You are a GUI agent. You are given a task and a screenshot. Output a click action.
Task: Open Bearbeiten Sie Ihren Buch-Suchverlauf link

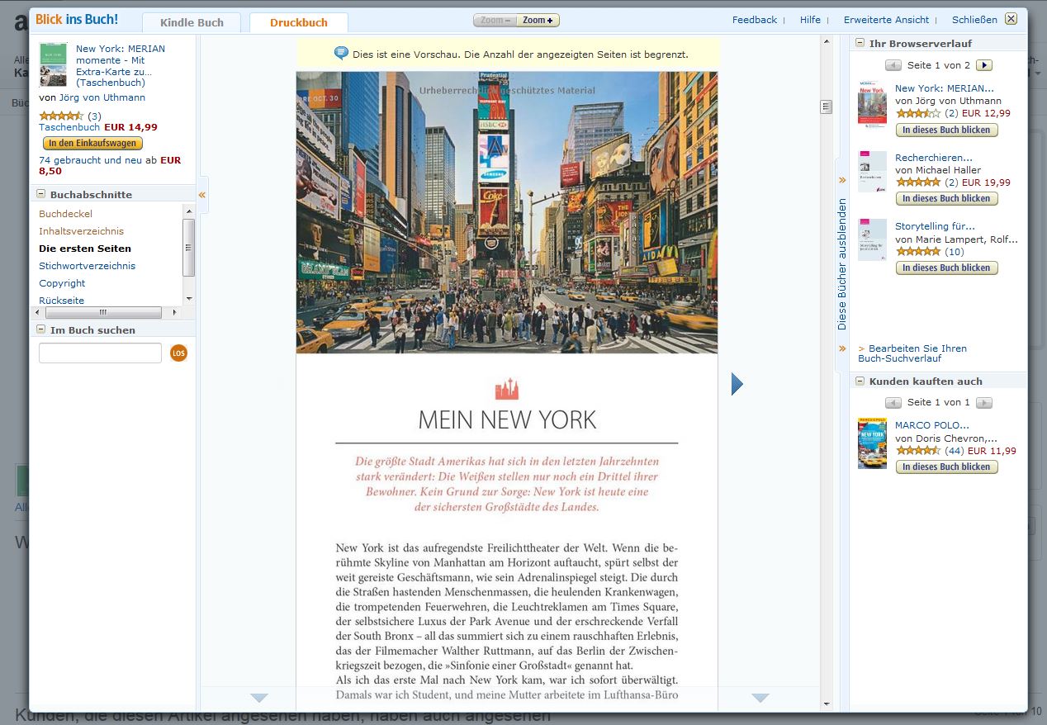point(912,353)
